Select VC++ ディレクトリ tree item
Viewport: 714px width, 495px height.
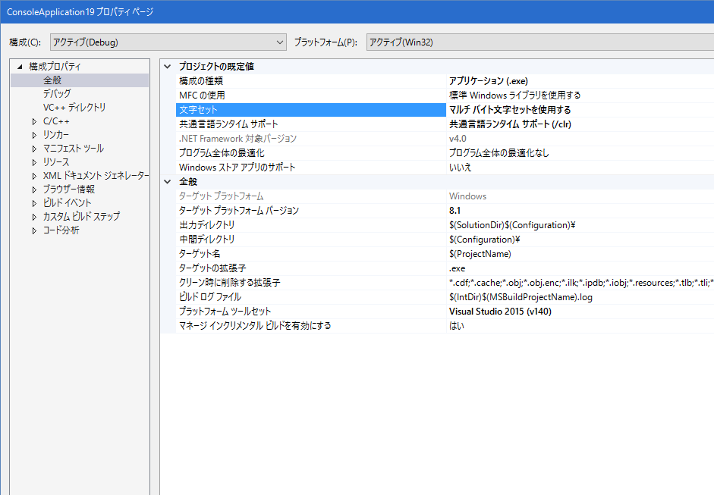pos(74,108)
